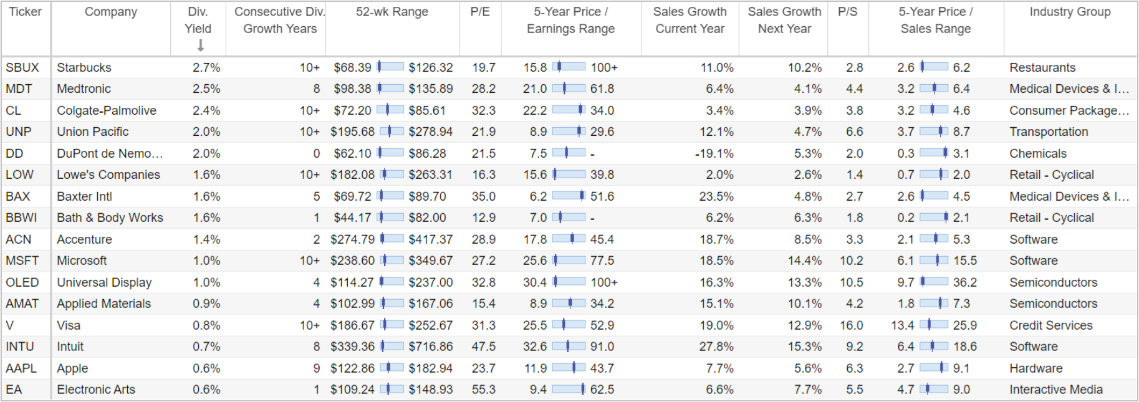Open the MDT ticker
Image resolution: width=1139 pixels, height=402 pixels.
(19, 89)
